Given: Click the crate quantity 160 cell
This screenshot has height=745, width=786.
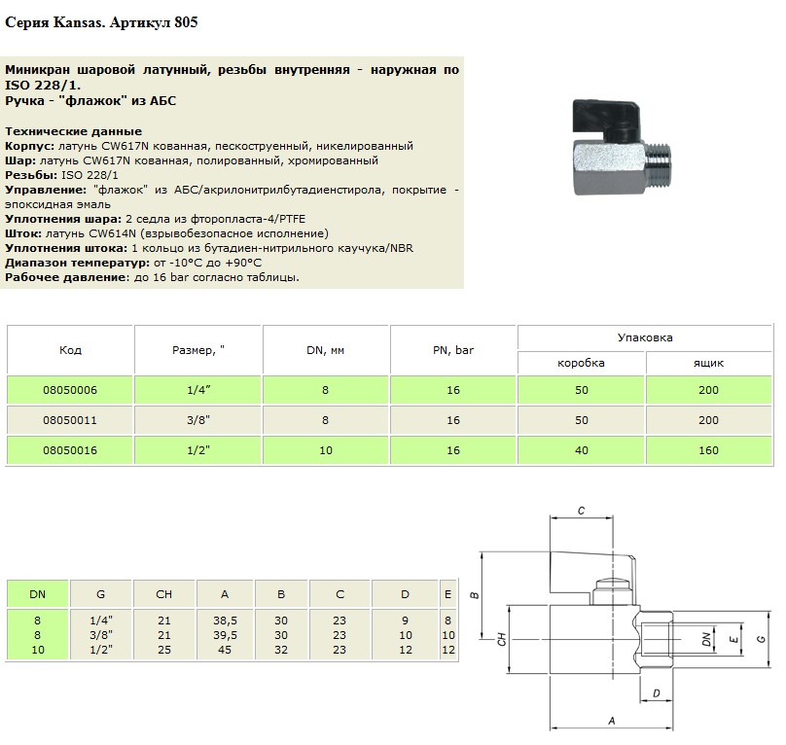Looking at the screenshot, I should (708, 450).
